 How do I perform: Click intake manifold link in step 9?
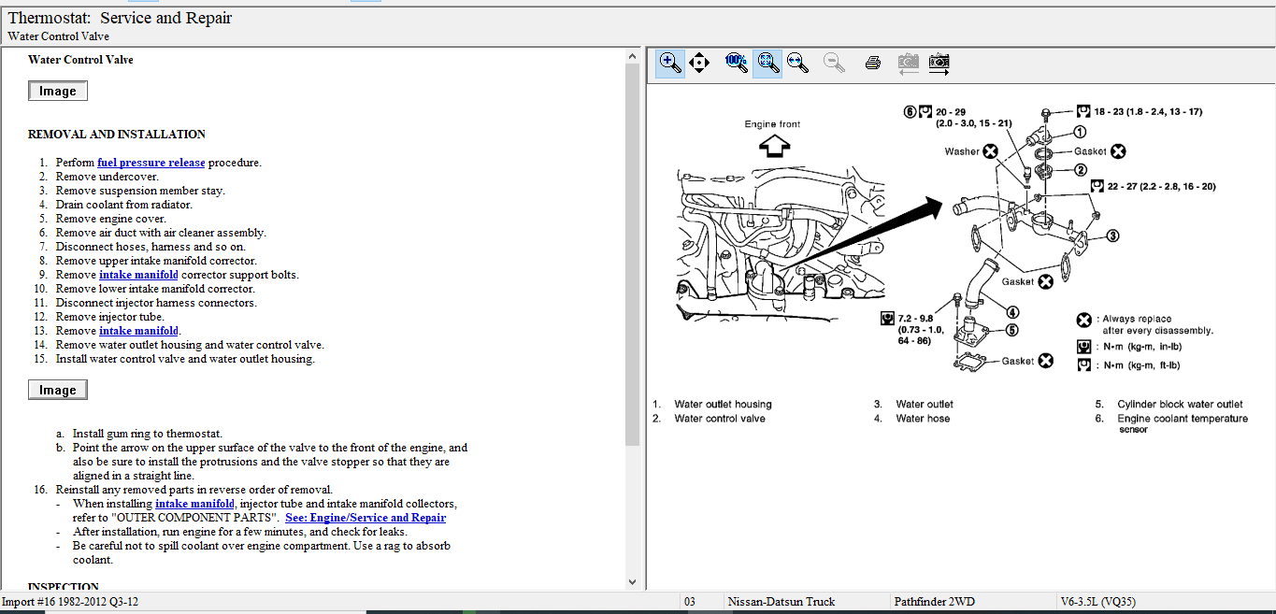click(x=138, y=275)
